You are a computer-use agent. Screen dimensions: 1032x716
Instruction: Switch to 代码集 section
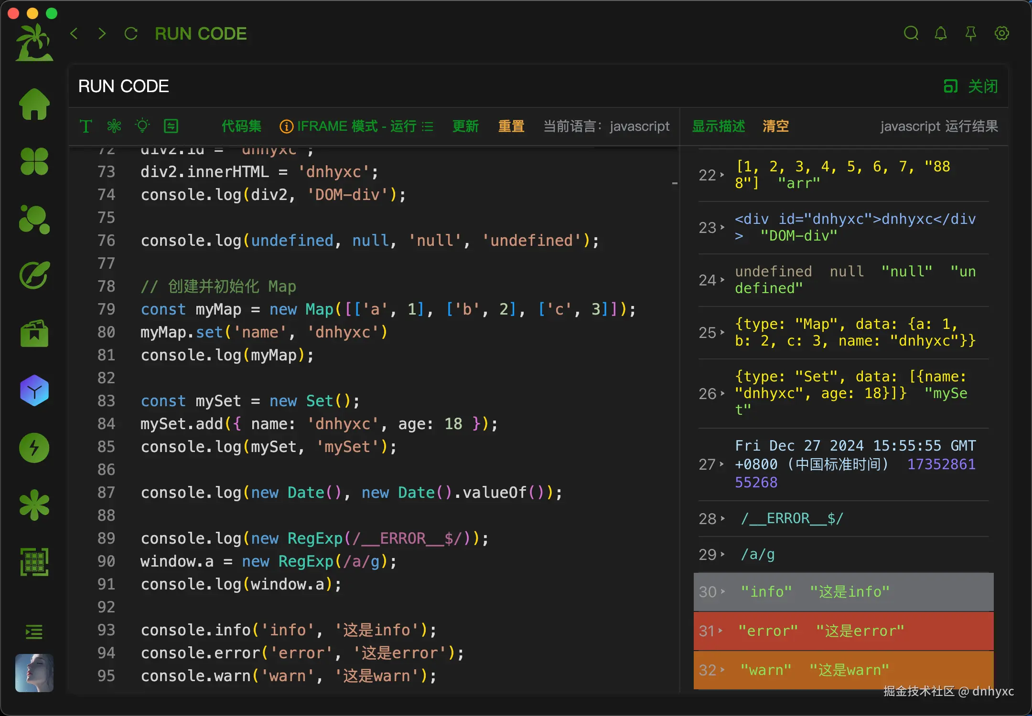(241, 126)
